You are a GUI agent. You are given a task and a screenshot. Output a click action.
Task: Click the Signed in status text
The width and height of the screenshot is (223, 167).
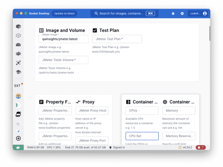pyautogui.click(x=119, y=147)
